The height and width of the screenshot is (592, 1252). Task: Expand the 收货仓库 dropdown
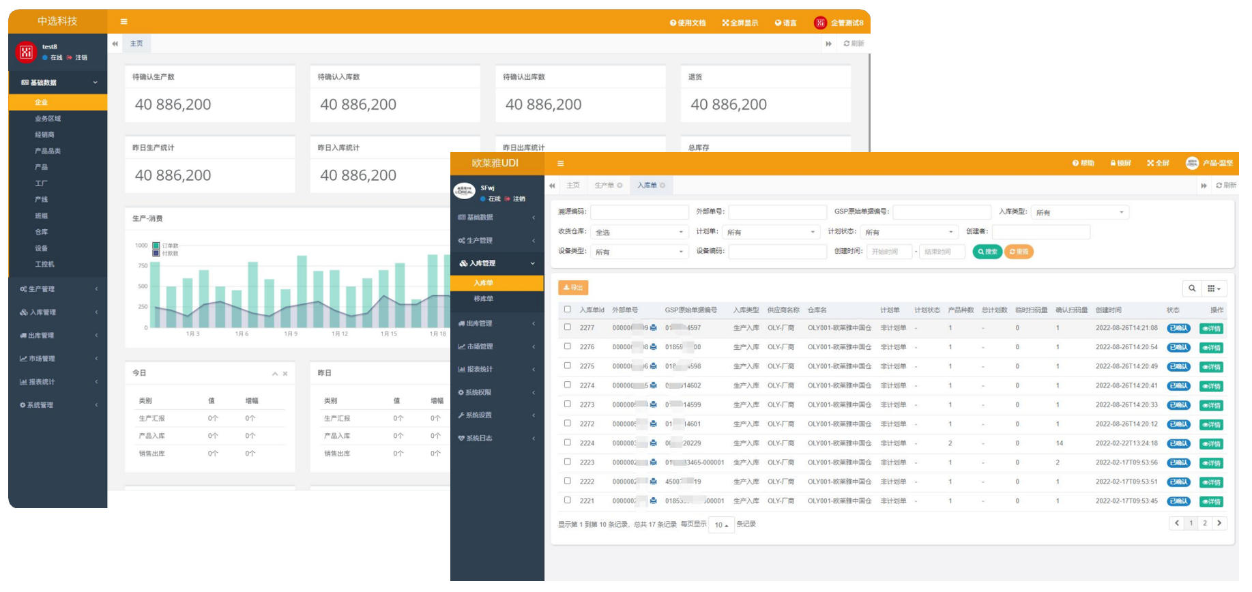click(639, 233)
